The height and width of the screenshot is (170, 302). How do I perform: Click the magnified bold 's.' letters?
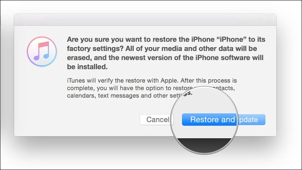pos(187,93)
